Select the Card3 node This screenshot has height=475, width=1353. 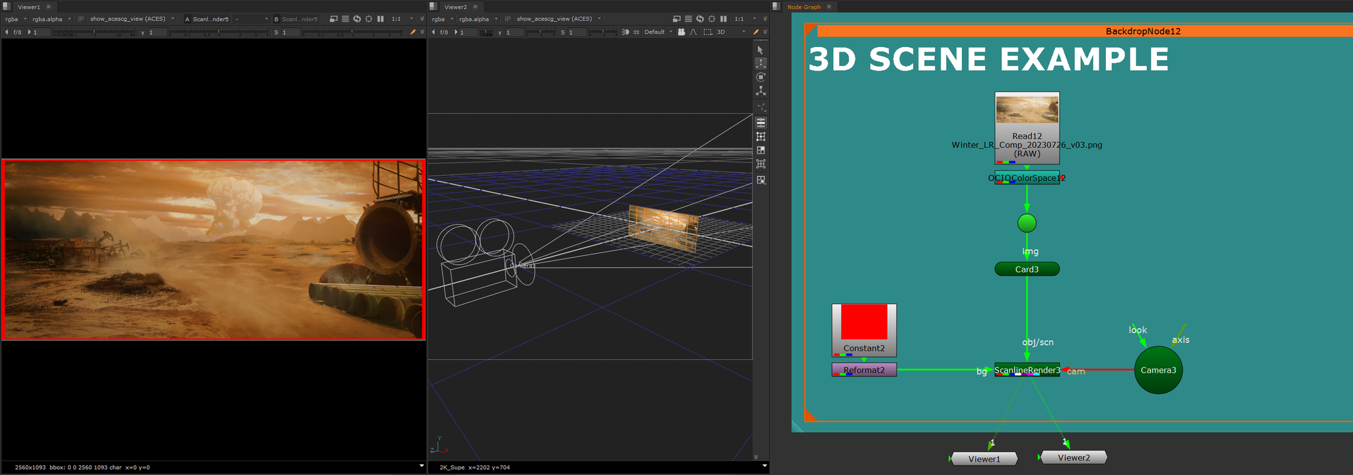[1027, 270]
